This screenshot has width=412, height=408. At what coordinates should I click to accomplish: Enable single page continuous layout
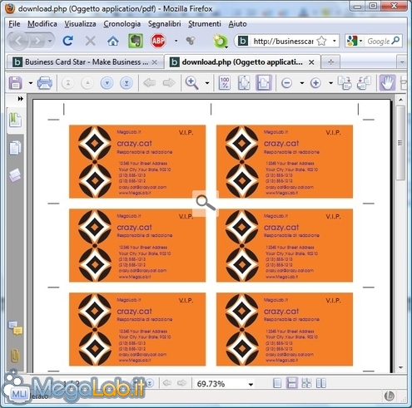click(292, 383)
